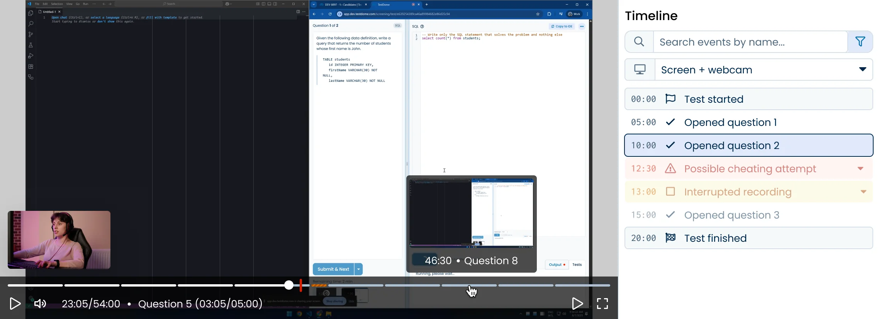Click the SQL help question mark icon
Viewport: 879px width, 319px height.
423,27
